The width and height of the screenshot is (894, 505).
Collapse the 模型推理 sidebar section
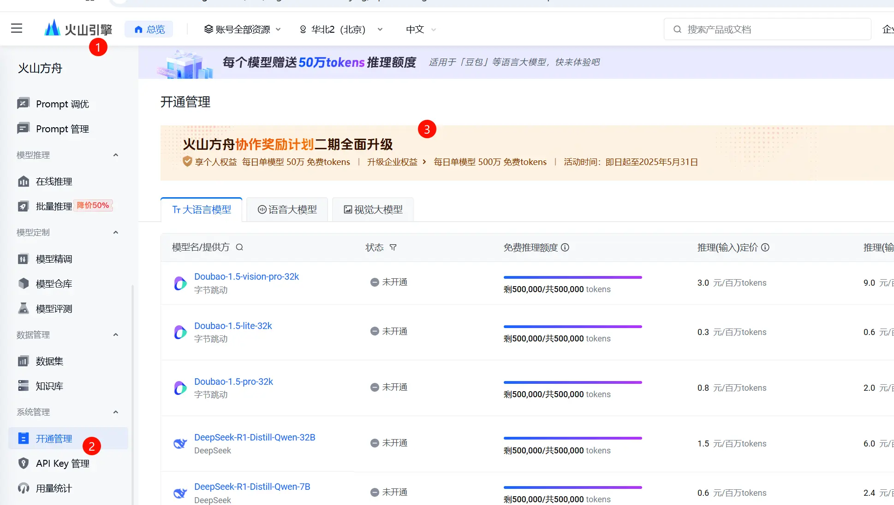coord(116,155)
